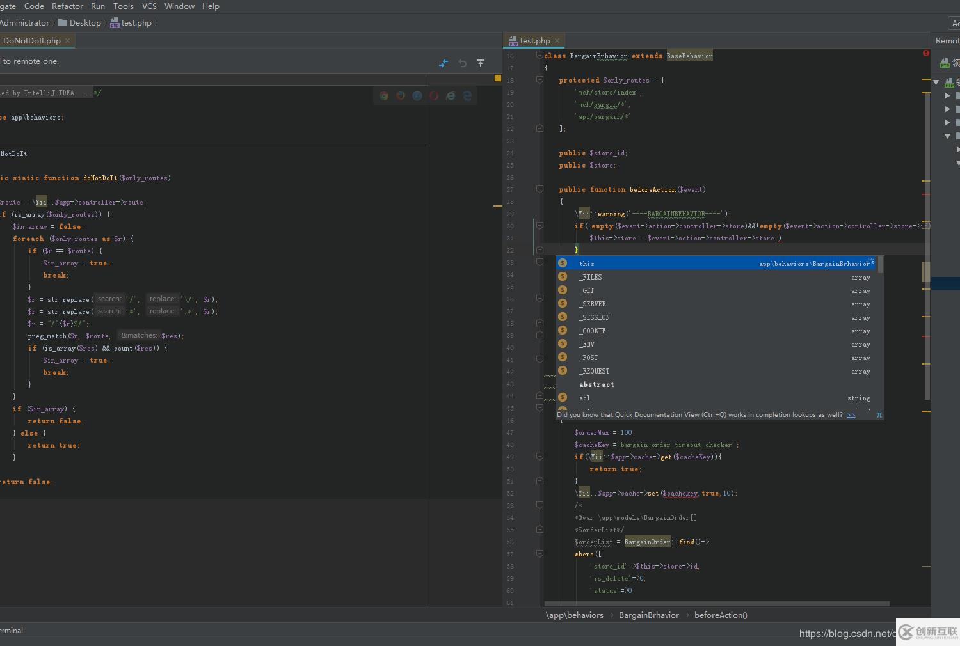Click BargainBrhavior in bottom breadcrumb

coord(648,615)
